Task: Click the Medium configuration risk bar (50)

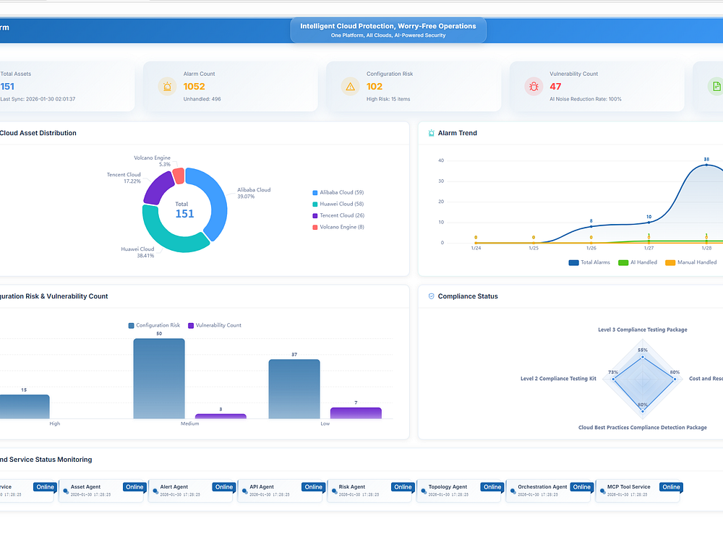Action: [159, 379]
